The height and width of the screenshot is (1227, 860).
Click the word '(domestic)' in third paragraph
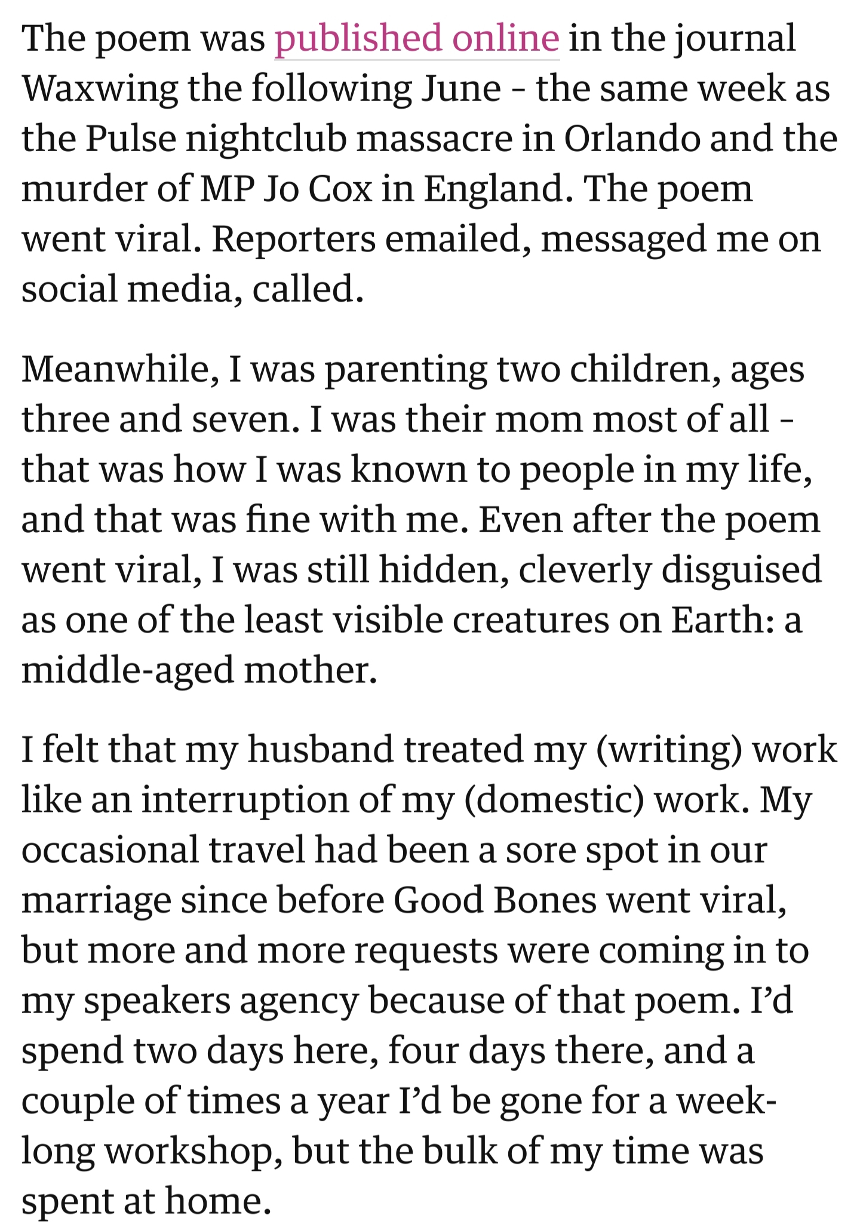pyautogui.click(x=554, y=800)
